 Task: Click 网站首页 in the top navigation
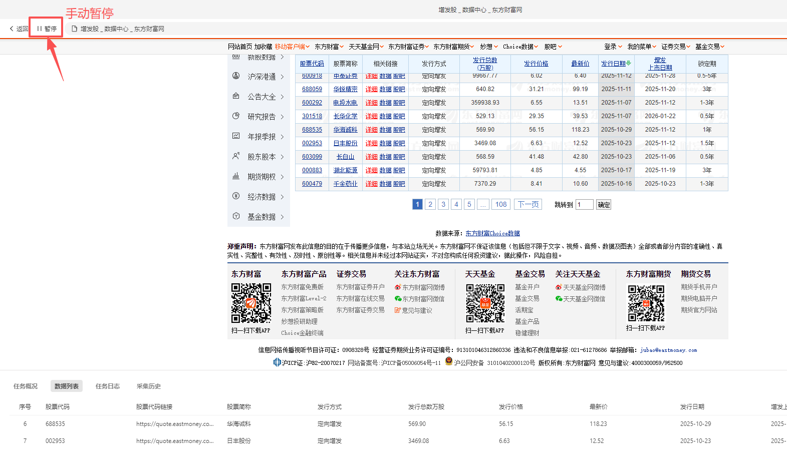[x=240, y=47]
